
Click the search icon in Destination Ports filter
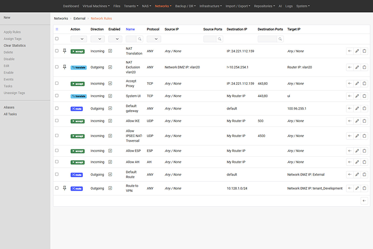(x=280, y=39)
